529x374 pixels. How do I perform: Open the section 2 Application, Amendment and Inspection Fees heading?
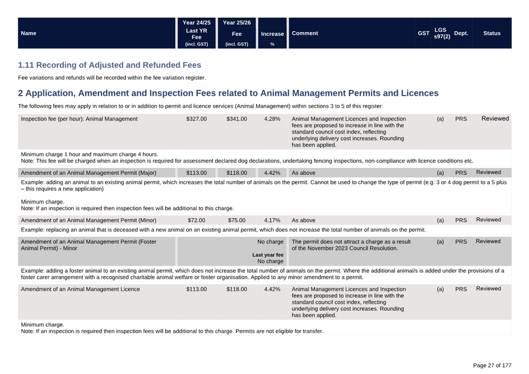pos(228,93)
